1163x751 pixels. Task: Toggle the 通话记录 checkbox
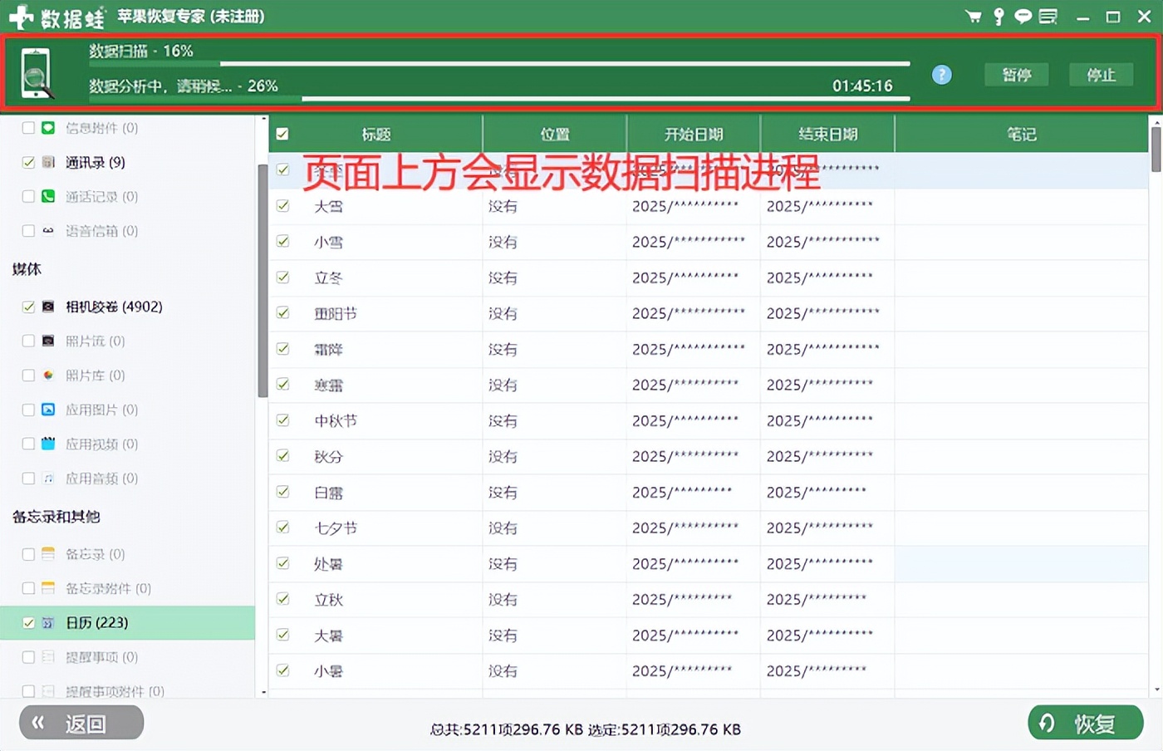tap(27, 196)
